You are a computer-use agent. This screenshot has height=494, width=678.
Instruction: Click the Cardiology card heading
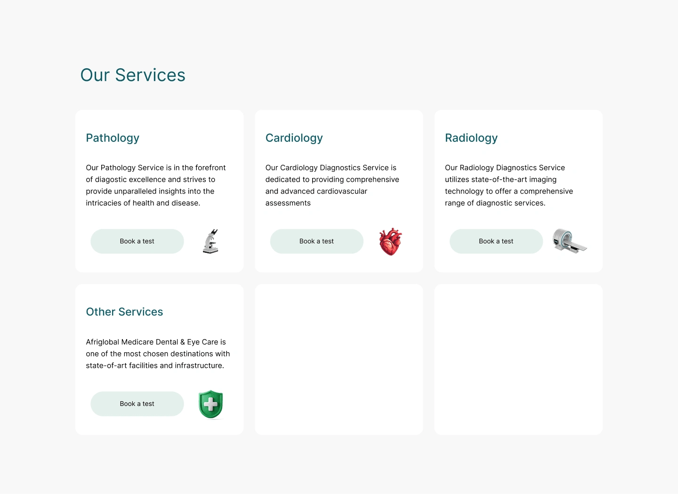pos(294,138)
